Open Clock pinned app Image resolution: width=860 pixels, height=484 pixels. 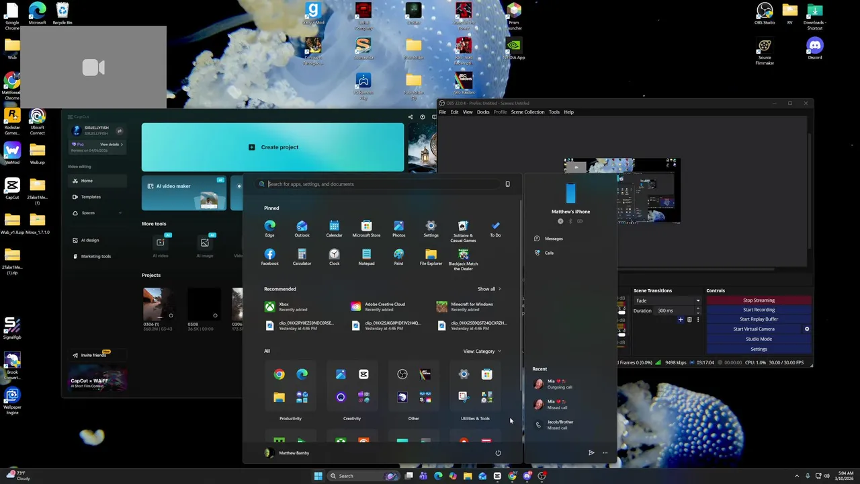334,256
